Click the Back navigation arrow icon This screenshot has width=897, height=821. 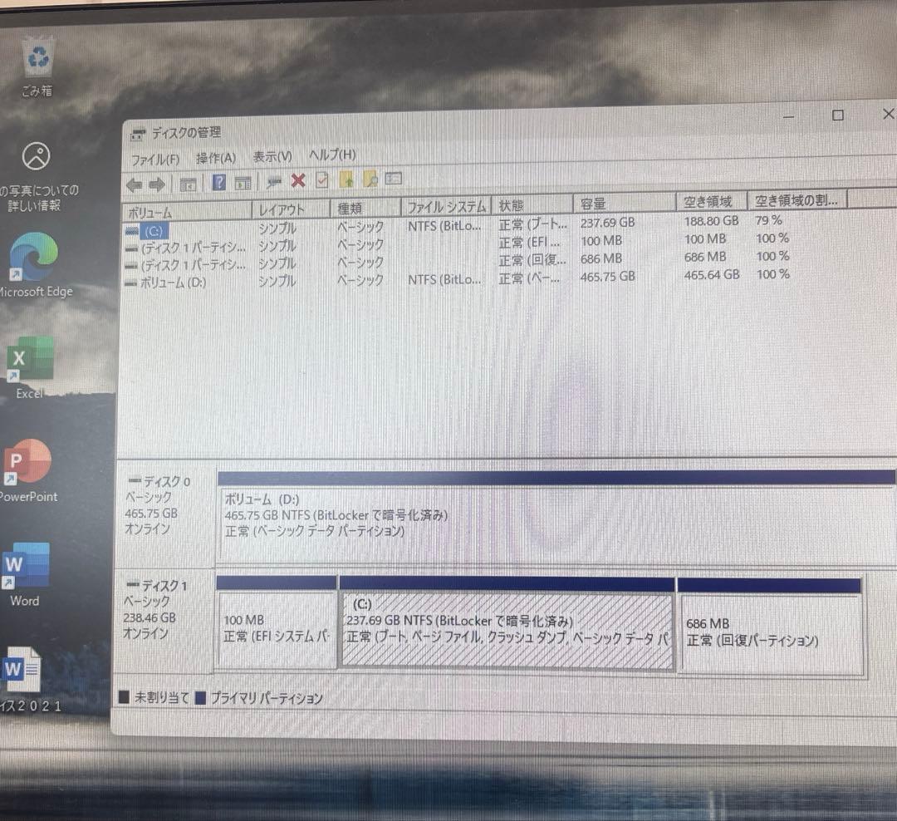pyautogui.click(x=135, y=181)
